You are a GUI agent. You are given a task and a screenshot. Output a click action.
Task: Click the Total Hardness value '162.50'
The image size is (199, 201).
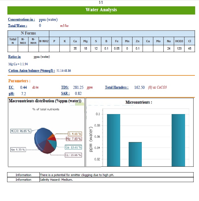click(139, 87)
